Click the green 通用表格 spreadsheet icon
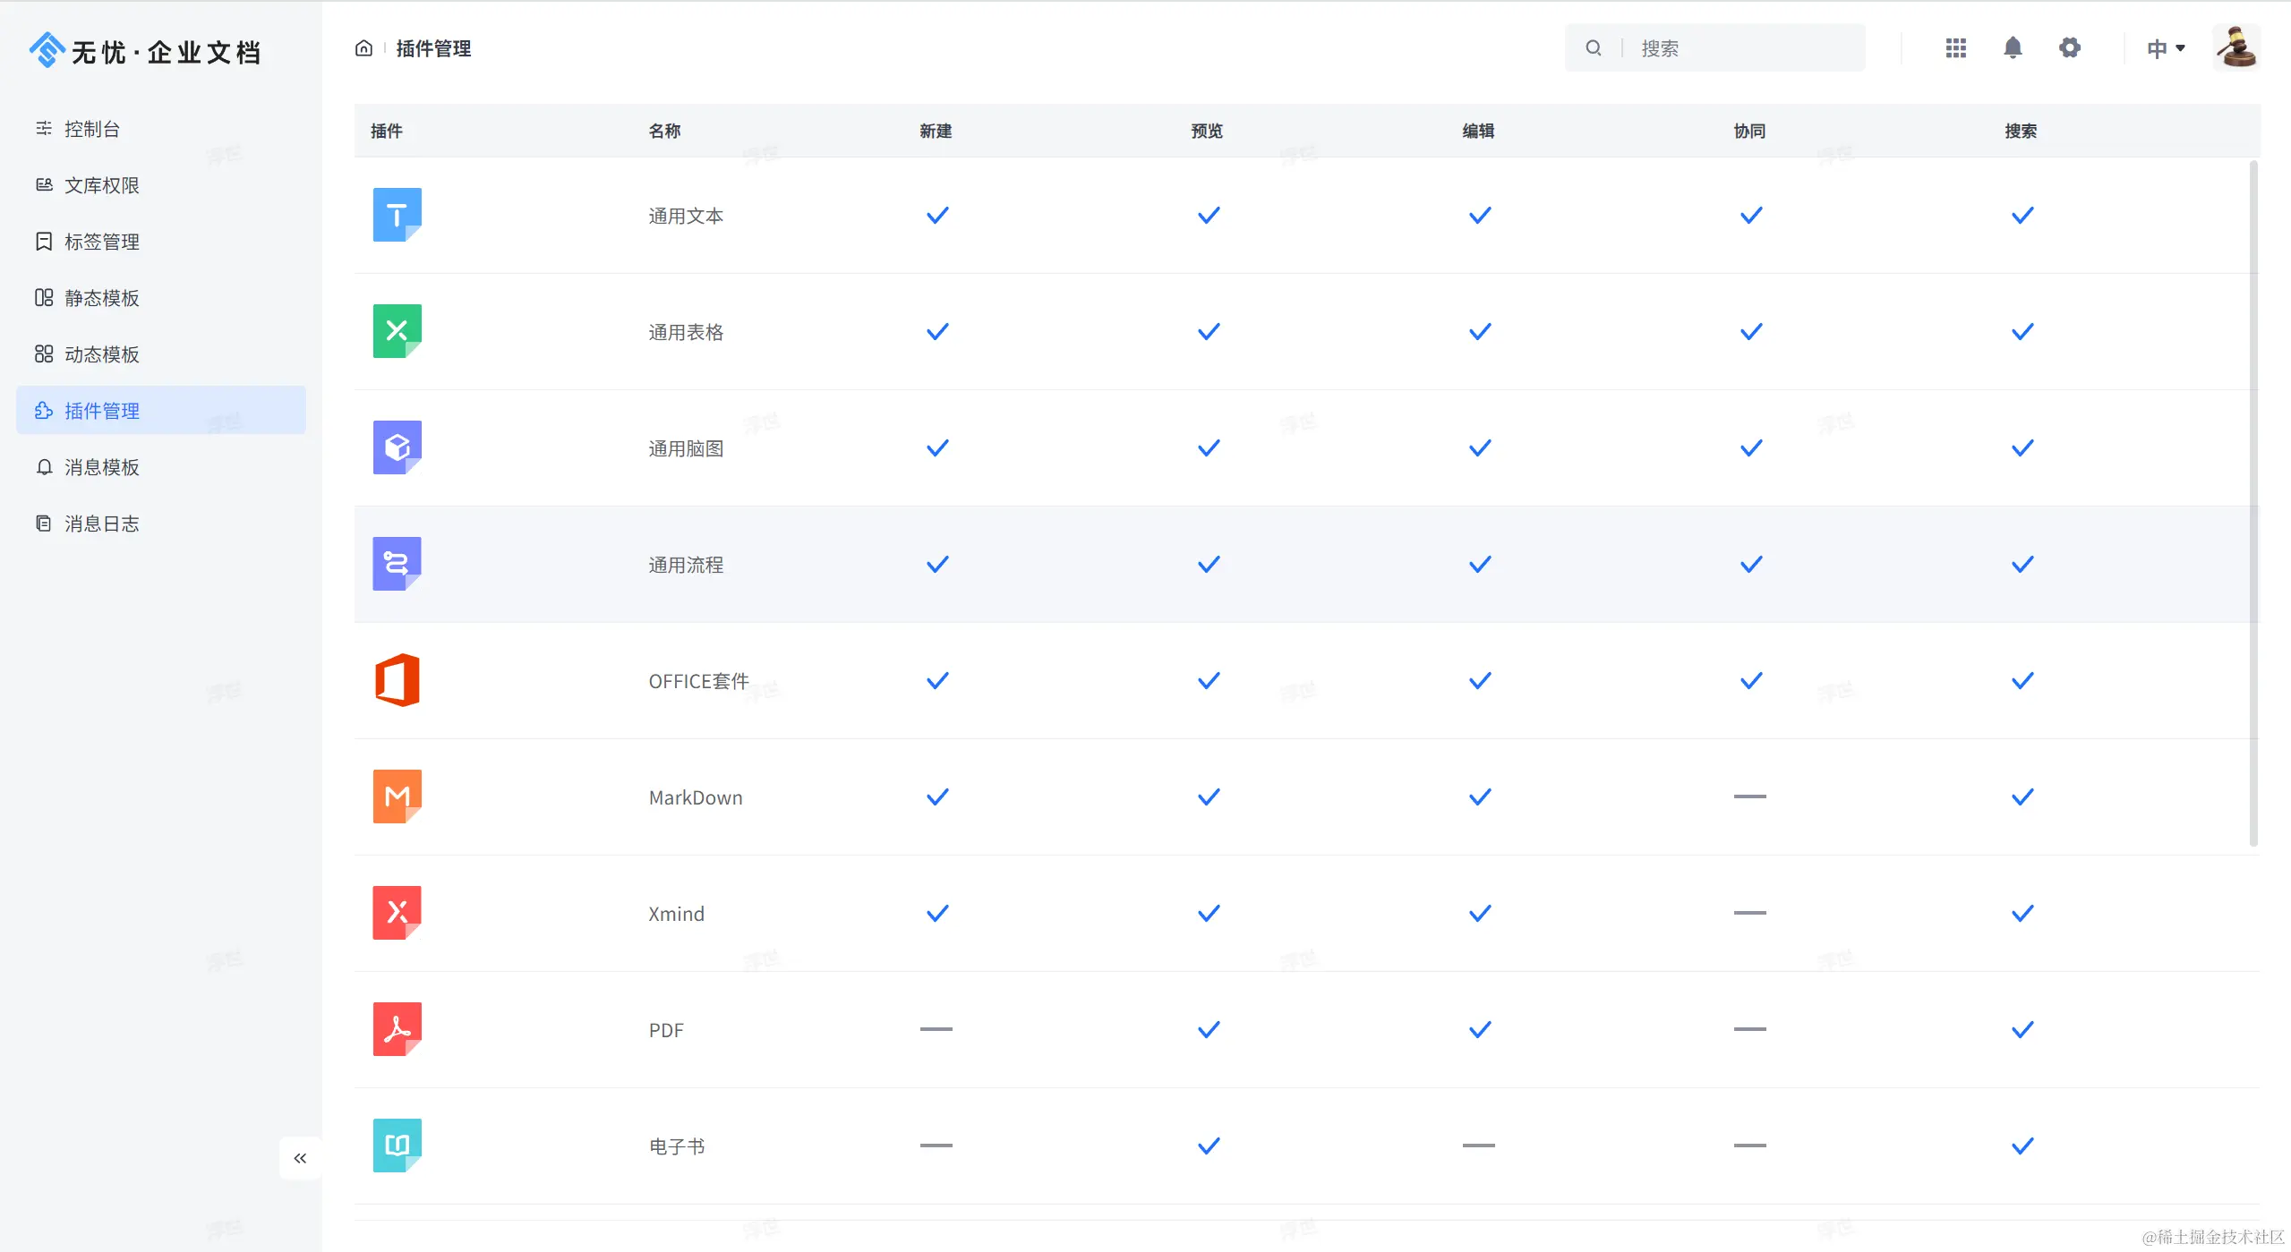This screenshot has width=2291, height=1252. (x=397, y=331)
